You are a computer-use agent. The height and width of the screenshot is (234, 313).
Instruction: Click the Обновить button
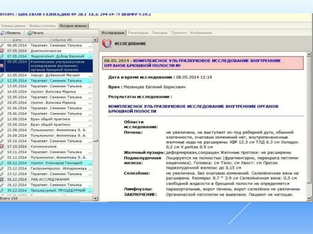click(x=11, y=33)
